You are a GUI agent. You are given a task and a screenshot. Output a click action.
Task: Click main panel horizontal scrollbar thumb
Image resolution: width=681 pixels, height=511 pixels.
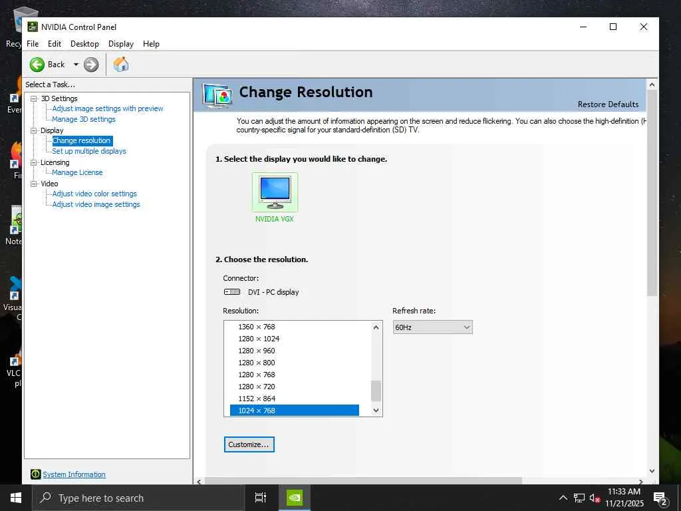click(x=364, y=481)
